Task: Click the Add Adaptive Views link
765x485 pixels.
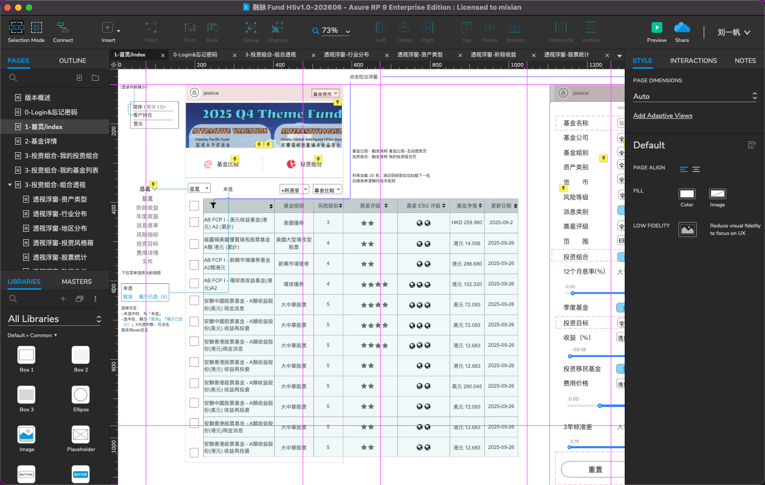Action: pyautogui.click(x=663, y=116)
